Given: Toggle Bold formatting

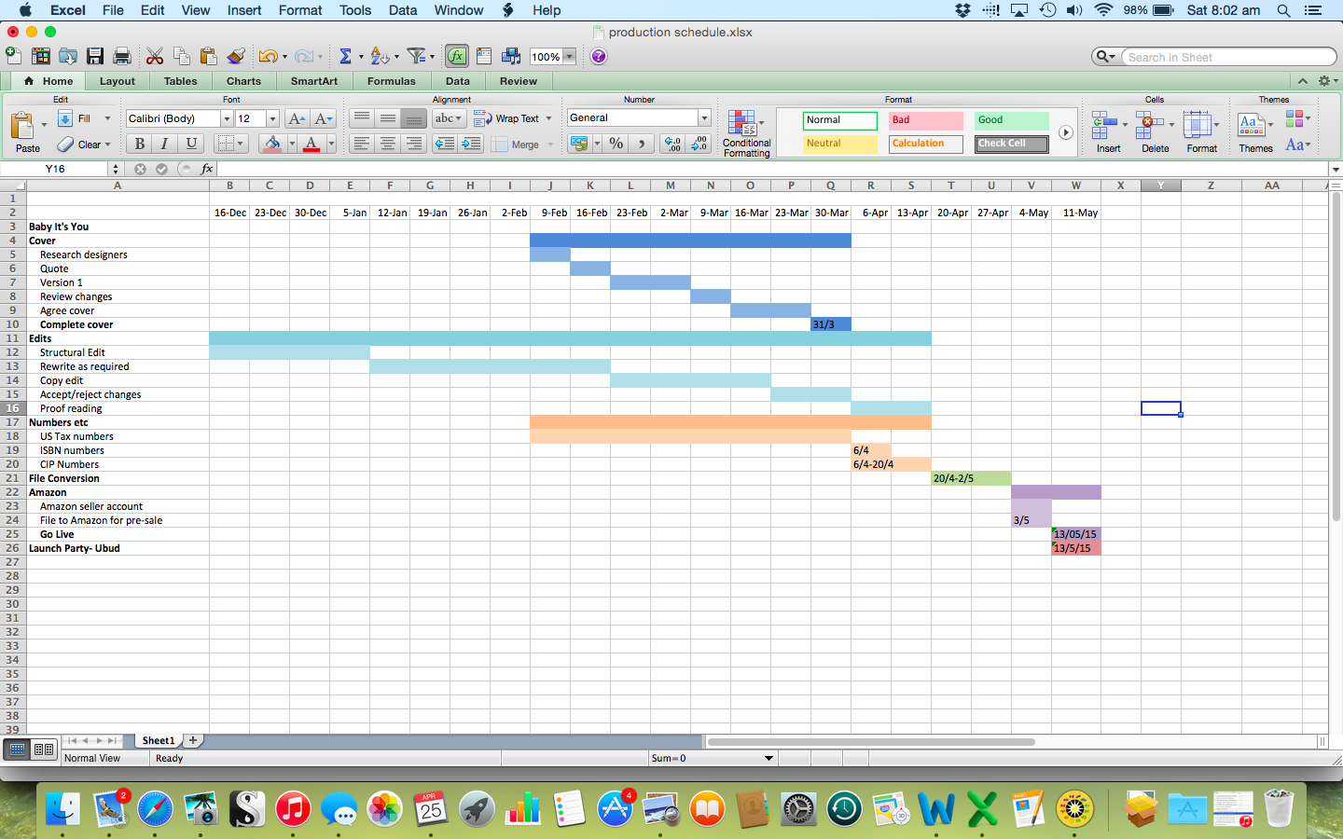Looking at the screenshot, I should pos(140,144).
